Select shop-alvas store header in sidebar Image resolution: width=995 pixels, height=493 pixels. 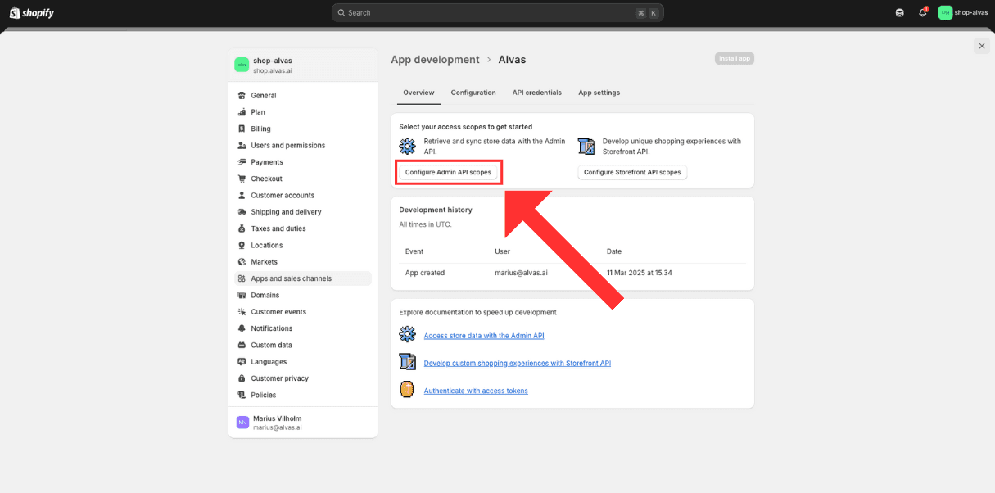301,65
